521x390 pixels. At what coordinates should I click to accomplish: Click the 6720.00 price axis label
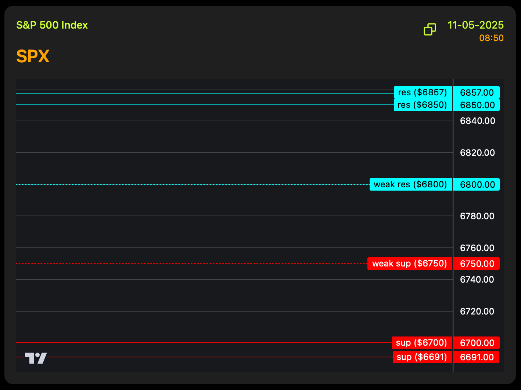point(477,311)
